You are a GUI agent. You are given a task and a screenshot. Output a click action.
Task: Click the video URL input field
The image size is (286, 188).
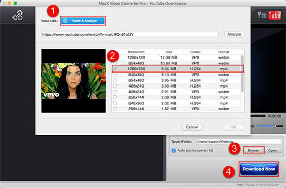[x=130, y=34]
